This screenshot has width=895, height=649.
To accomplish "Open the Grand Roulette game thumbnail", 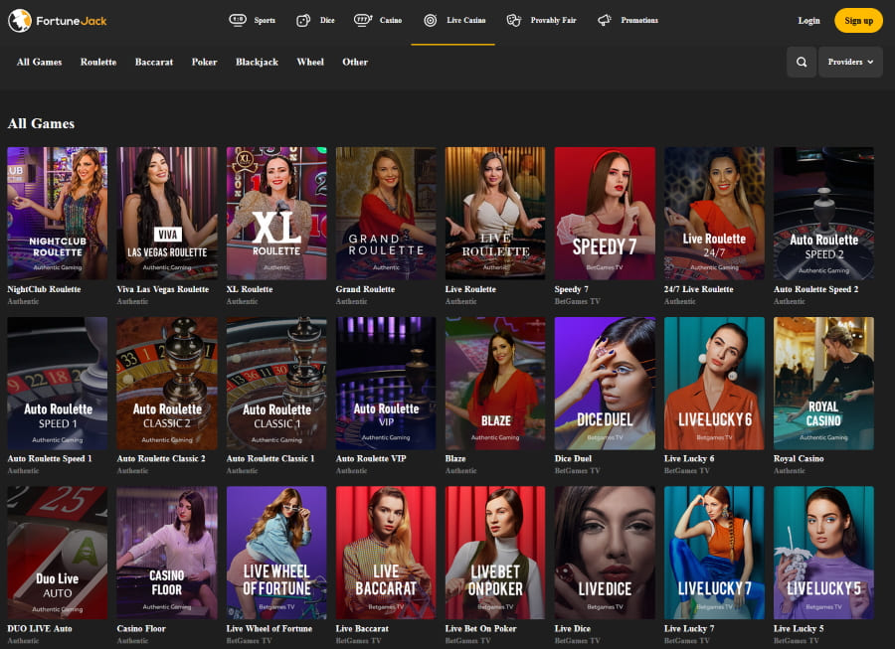I will (x=386, y=214).
